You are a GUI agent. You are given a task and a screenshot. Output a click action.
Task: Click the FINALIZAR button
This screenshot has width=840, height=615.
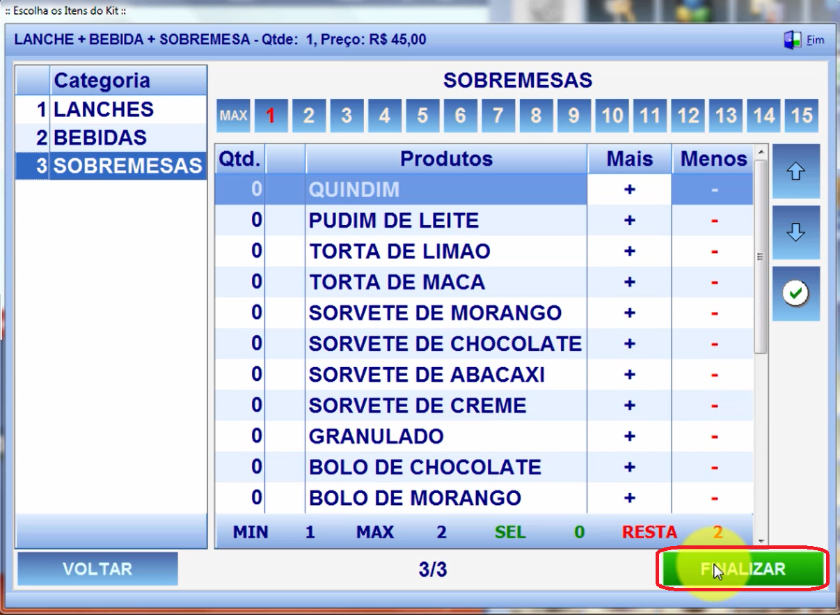743,569
